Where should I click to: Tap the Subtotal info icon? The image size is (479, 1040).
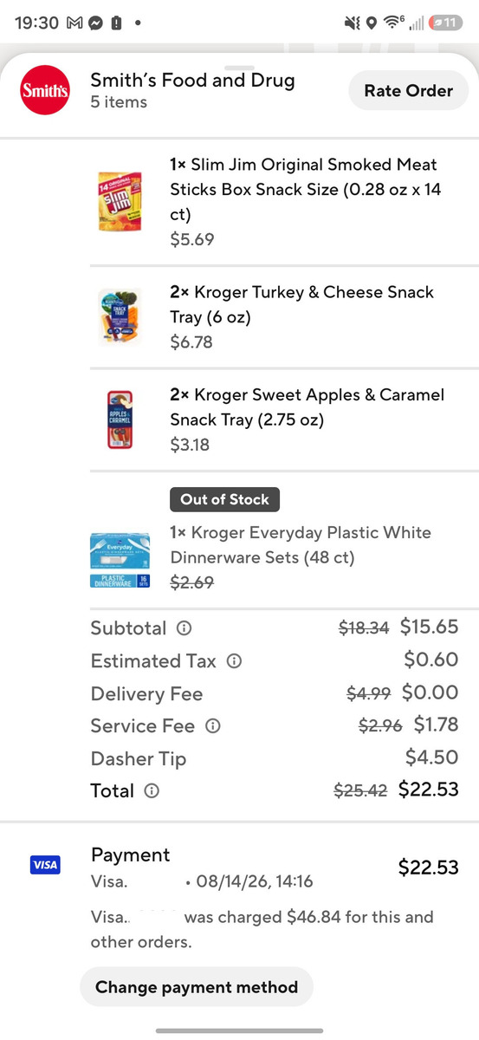pyautogui.click(x=184, y=628)
